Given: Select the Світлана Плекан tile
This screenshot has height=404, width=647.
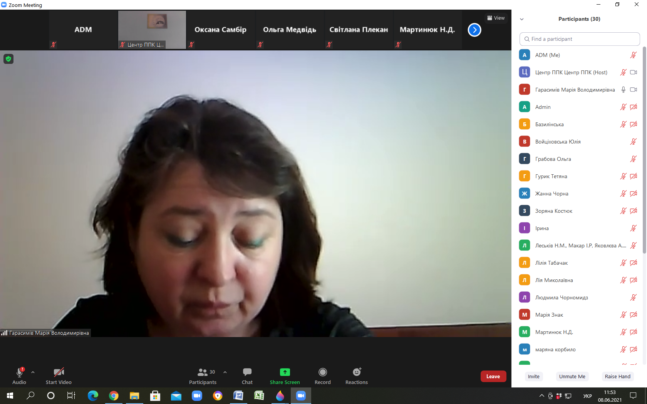Looking at the screenshot, I should (x=359, y=30).
